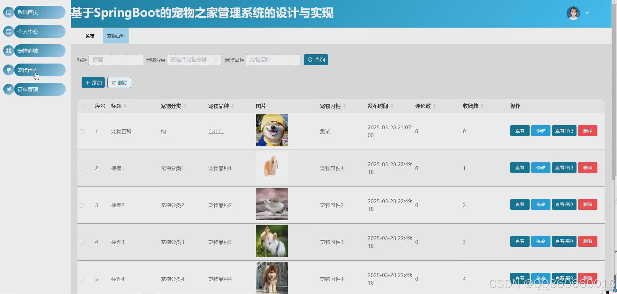
Task: Click the grid icon beside 宠物商城
Action: [9, 51]
